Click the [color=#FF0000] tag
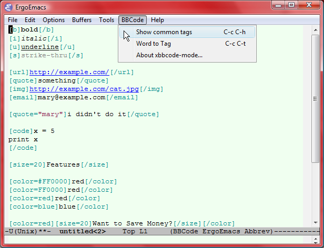Screen dimensions: 324x248 pos(40,181)
